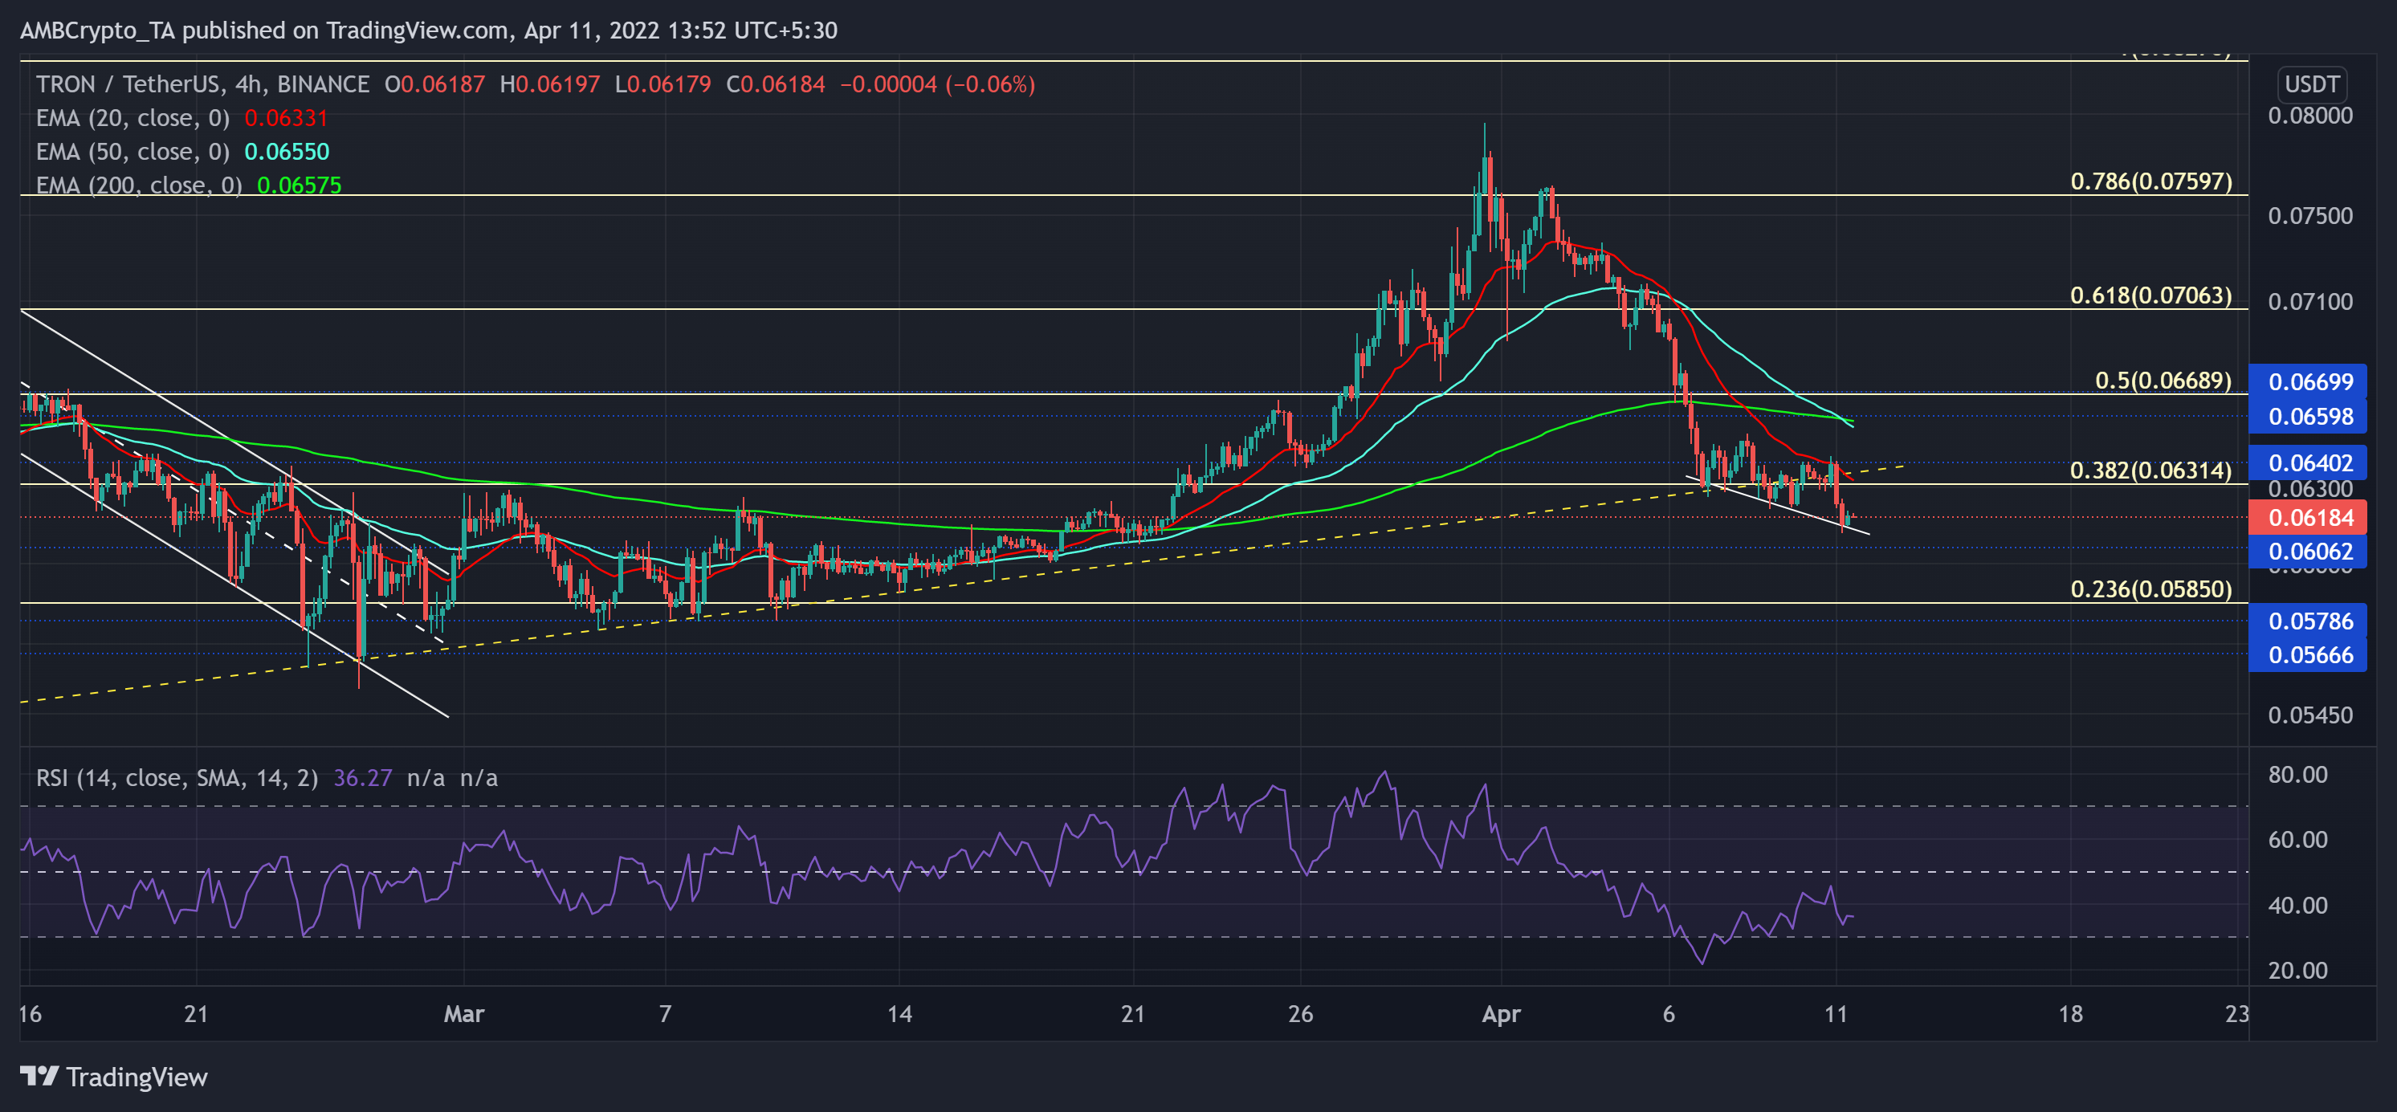Click the 0.5 Fibonacci level label

tap(2163, 381)
